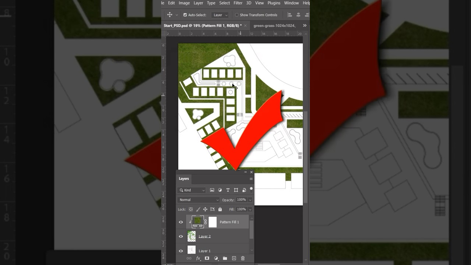This screenshot has width=471, height=265.
Task: Filter for type layers icon
Action: tap(228, 190)
